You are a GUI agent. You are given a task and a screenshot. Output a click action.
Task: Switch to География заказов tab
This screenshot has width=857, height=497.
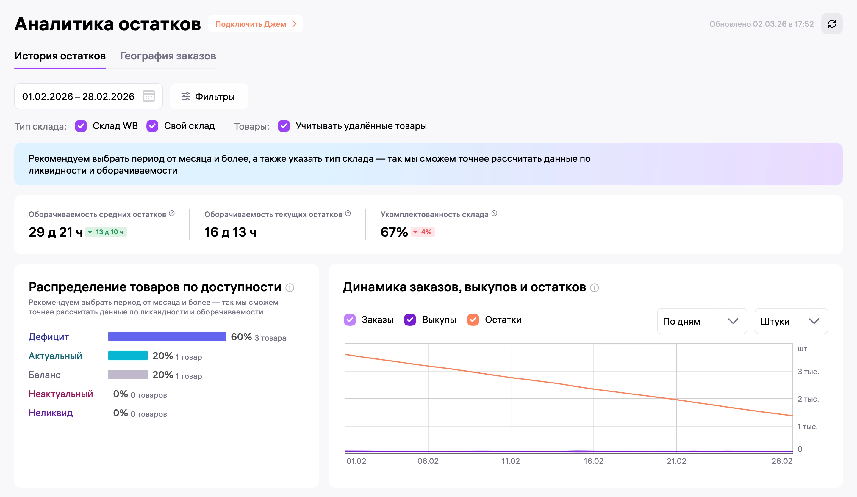(x=168, y=56)
